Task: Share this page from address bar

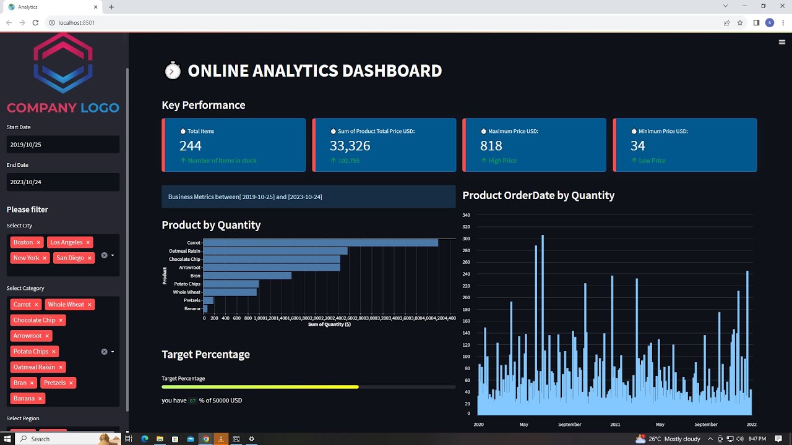Action: pos(726,23)
